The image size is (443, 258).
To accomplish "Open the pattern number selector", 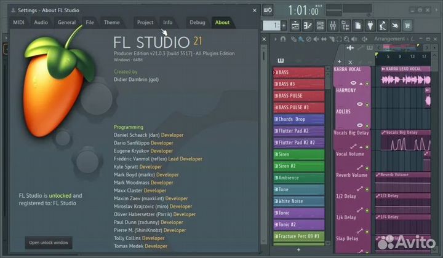I will coord(271,26).
